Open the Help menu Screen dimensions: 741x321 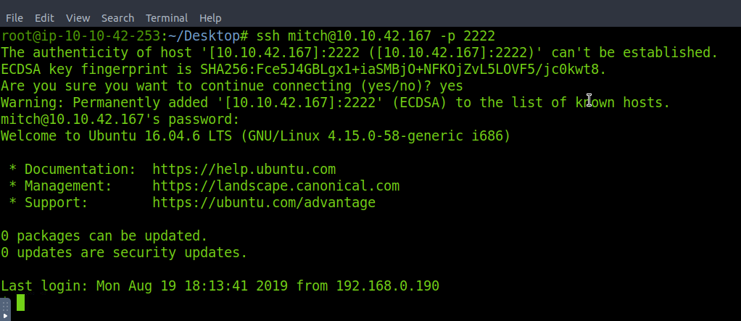(x=210, y=17)
